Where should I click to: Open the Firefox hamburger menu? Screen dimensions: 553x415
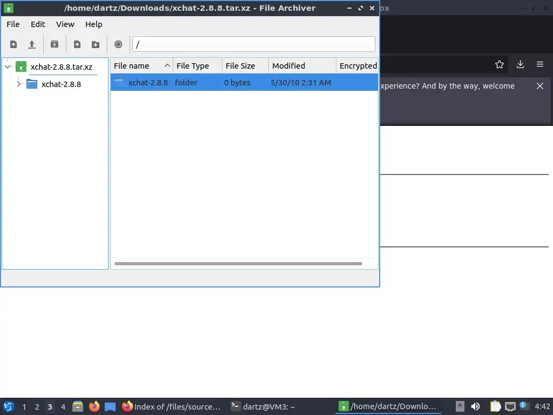click(x=540, y=64)
